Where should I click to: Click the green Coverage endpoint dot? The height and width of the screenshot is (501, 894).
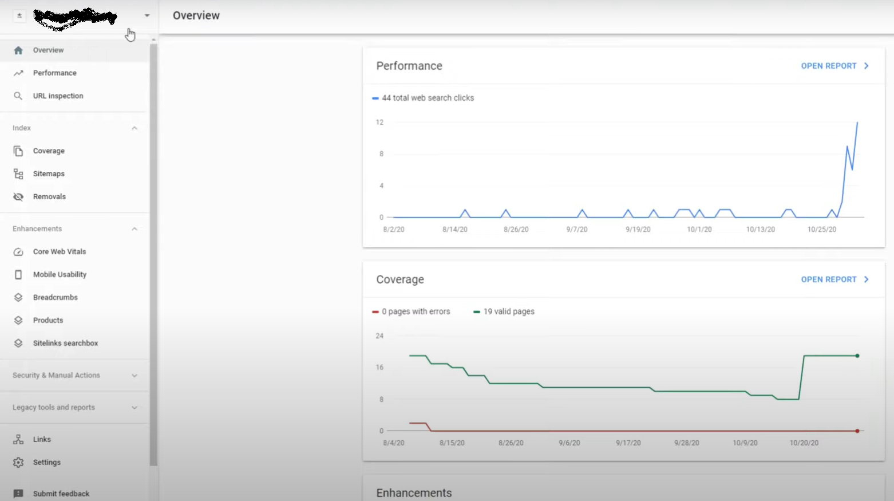[857, 356]
